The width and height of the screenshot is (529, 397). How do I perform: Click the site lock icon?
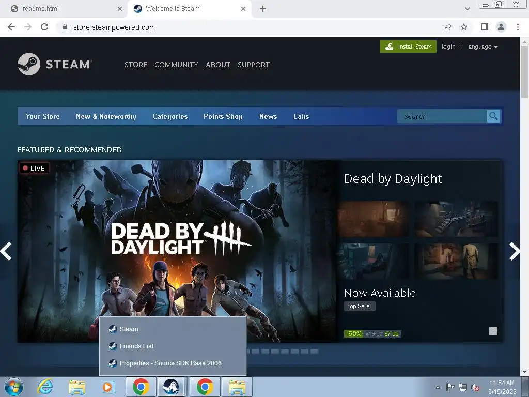(65, 27)
